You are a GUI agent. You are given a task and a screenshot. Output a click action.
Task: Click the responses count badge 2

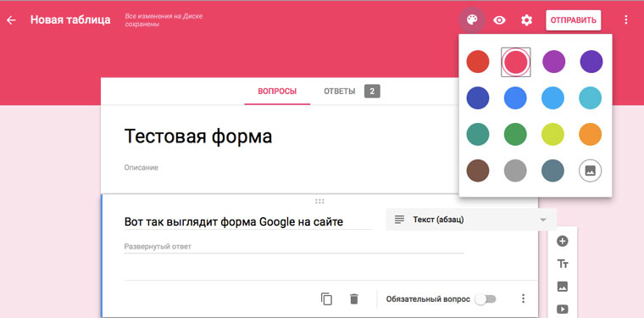pyautogui.click(x=372, y=92)
